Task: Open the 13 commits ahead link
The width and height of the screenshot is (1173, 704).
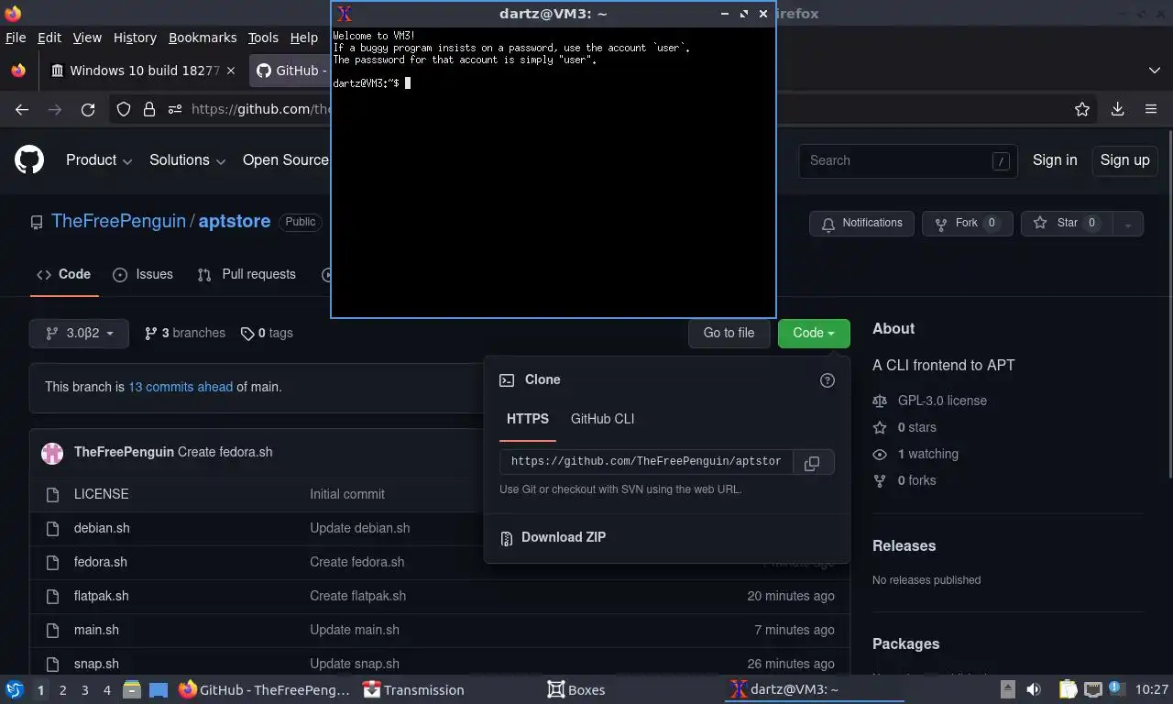Action: point(181,387)
